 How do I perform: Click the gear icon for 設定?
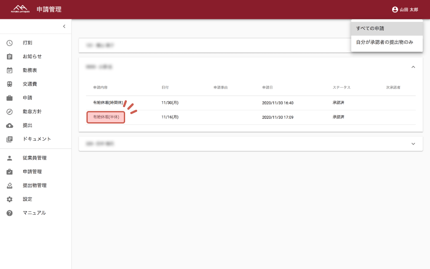[9, 199]
